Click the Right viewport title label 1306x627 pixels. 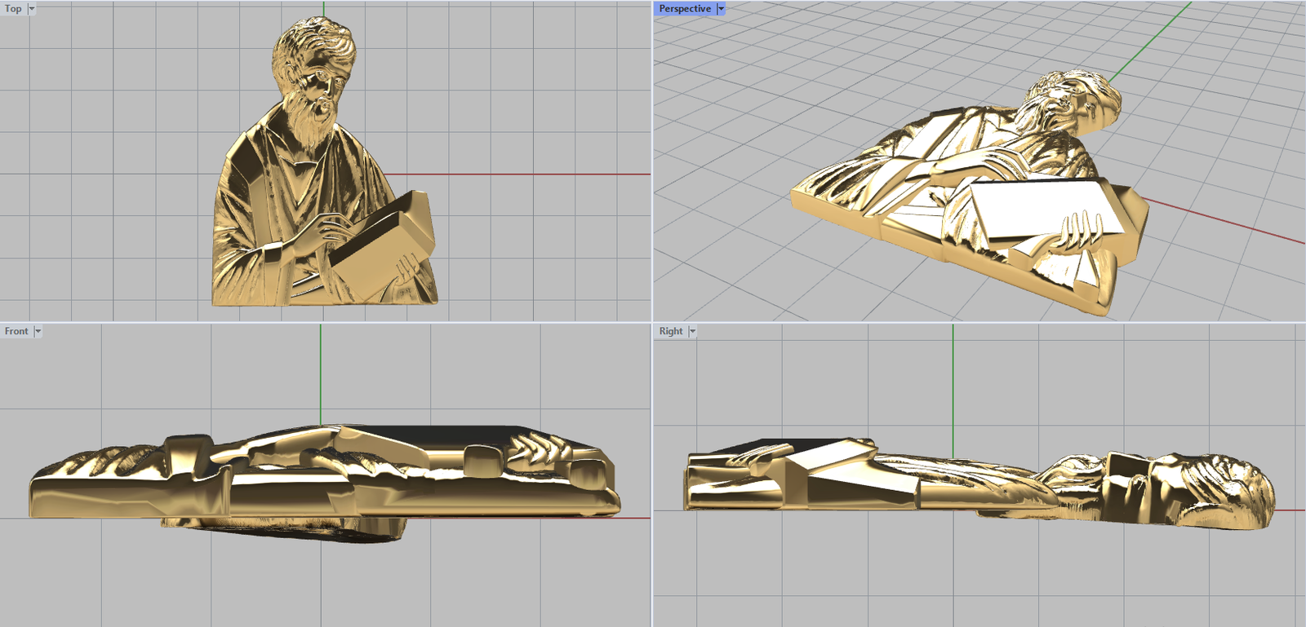670,331
